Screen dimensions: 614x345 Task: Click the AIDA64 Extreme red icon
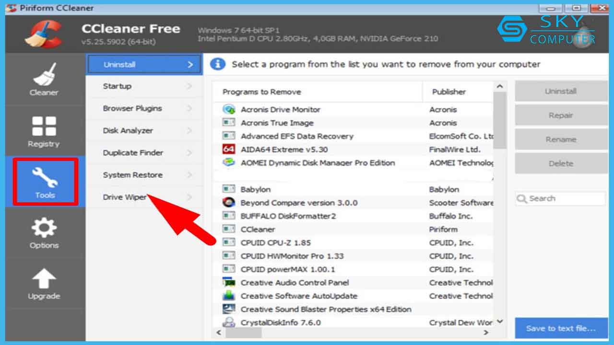(229, 149)
